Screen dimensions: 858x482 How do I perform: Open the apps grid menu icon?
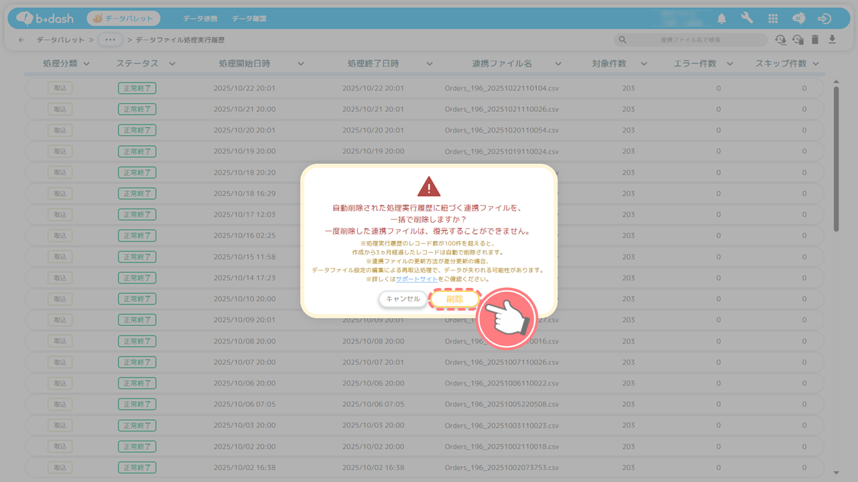coord(773,19)
